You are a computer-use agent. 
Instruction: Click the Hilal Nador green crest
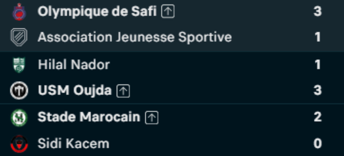coord(19,65)
